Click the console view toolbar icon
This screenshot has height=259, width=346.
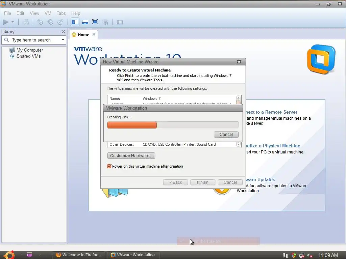[120, 22]
